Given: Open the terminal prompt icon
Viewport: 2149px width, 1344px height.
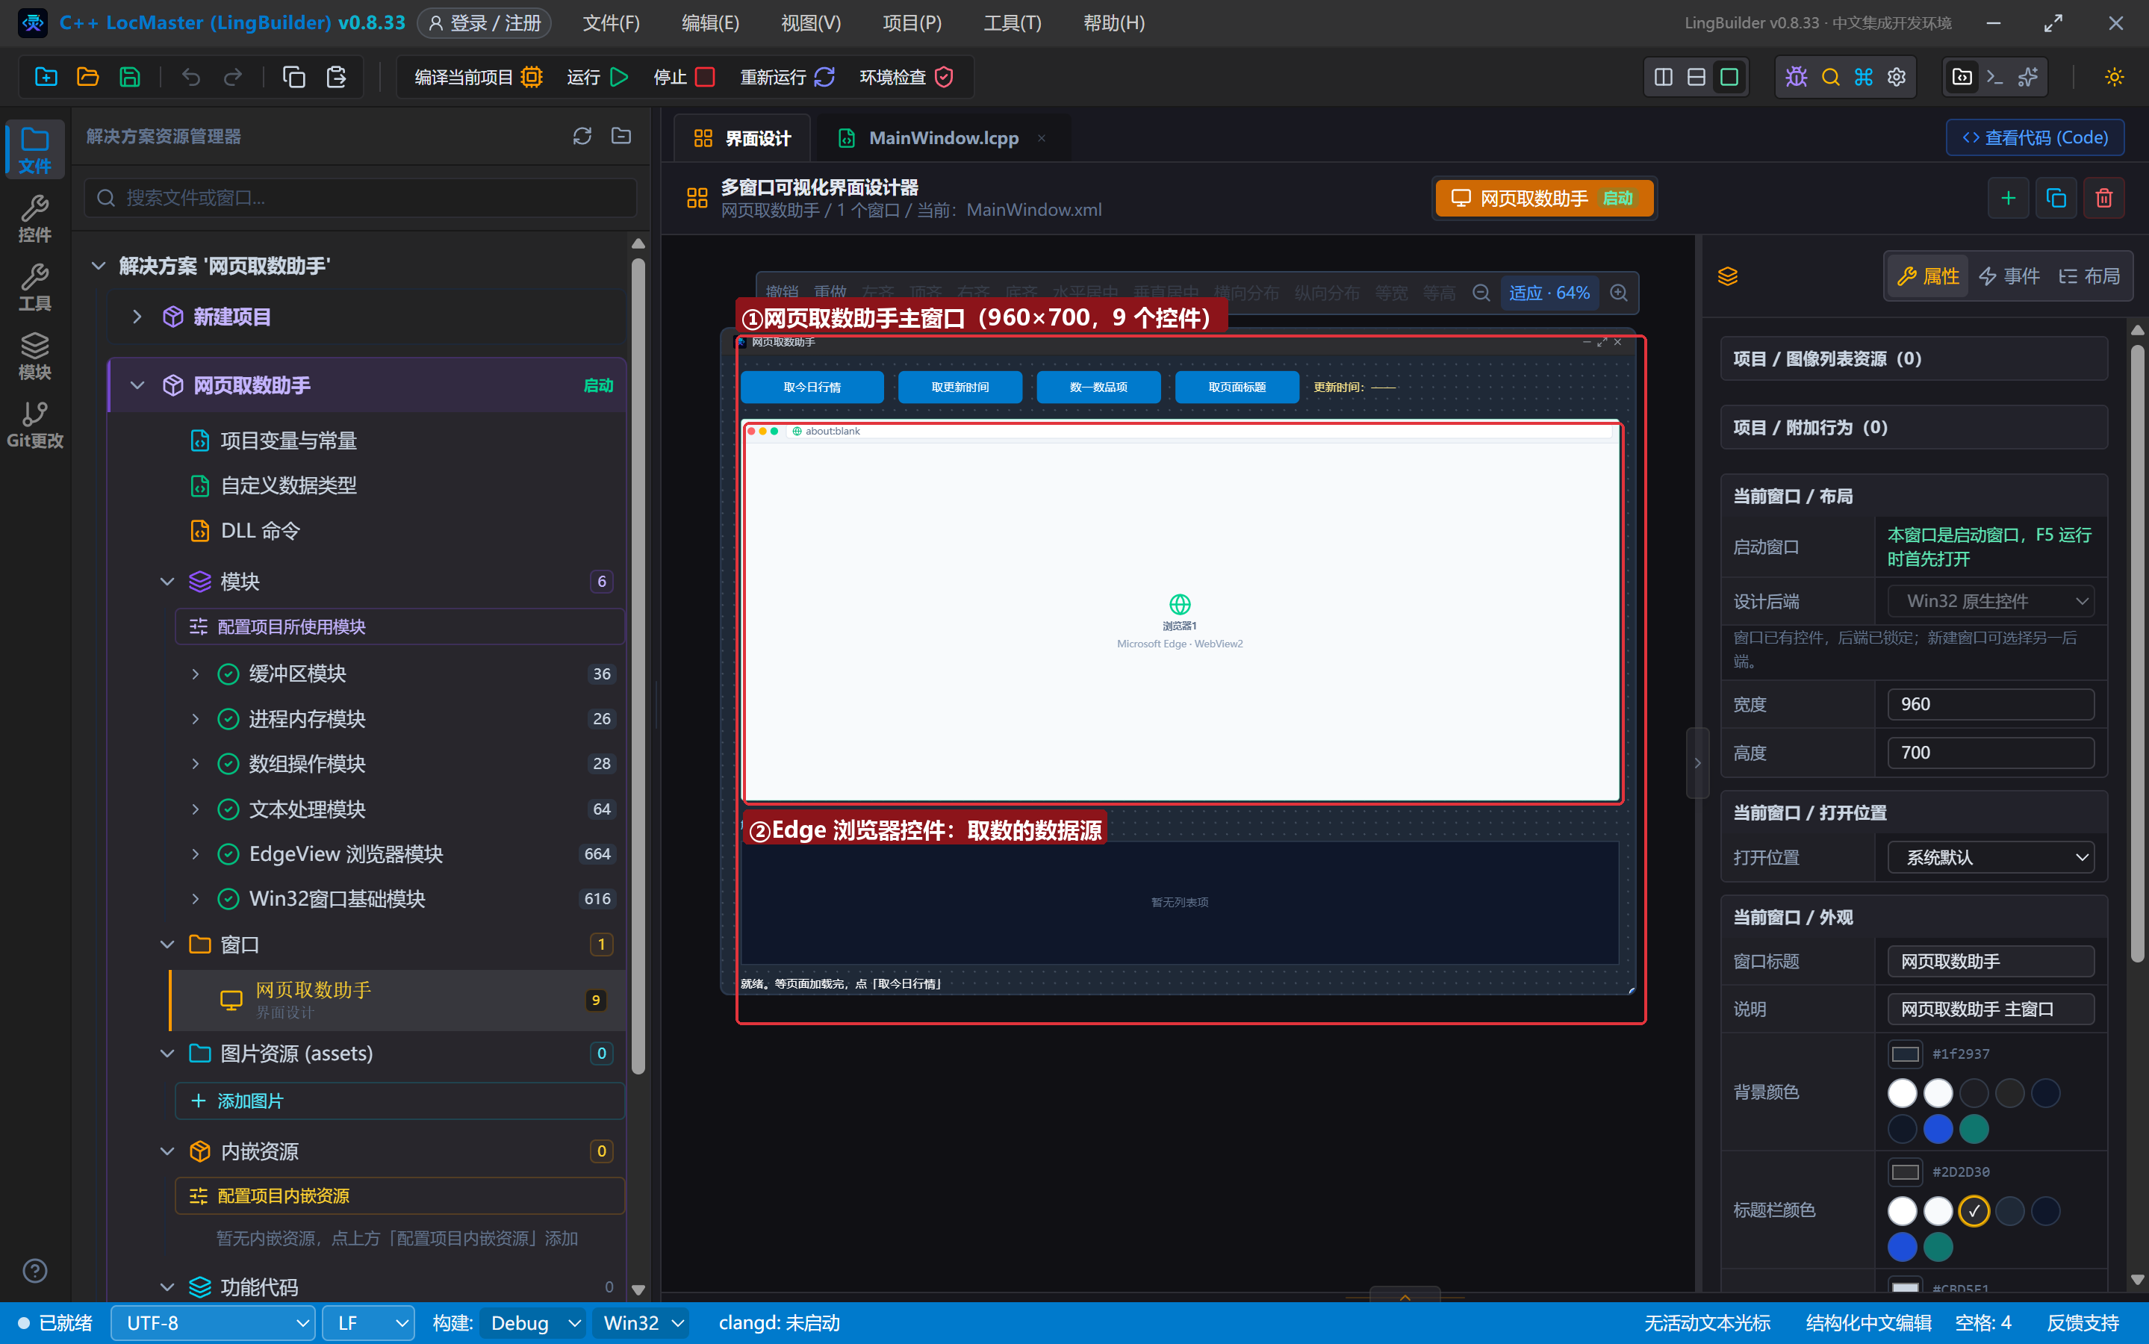Looking at the screenshot, I should (1994, 78).
